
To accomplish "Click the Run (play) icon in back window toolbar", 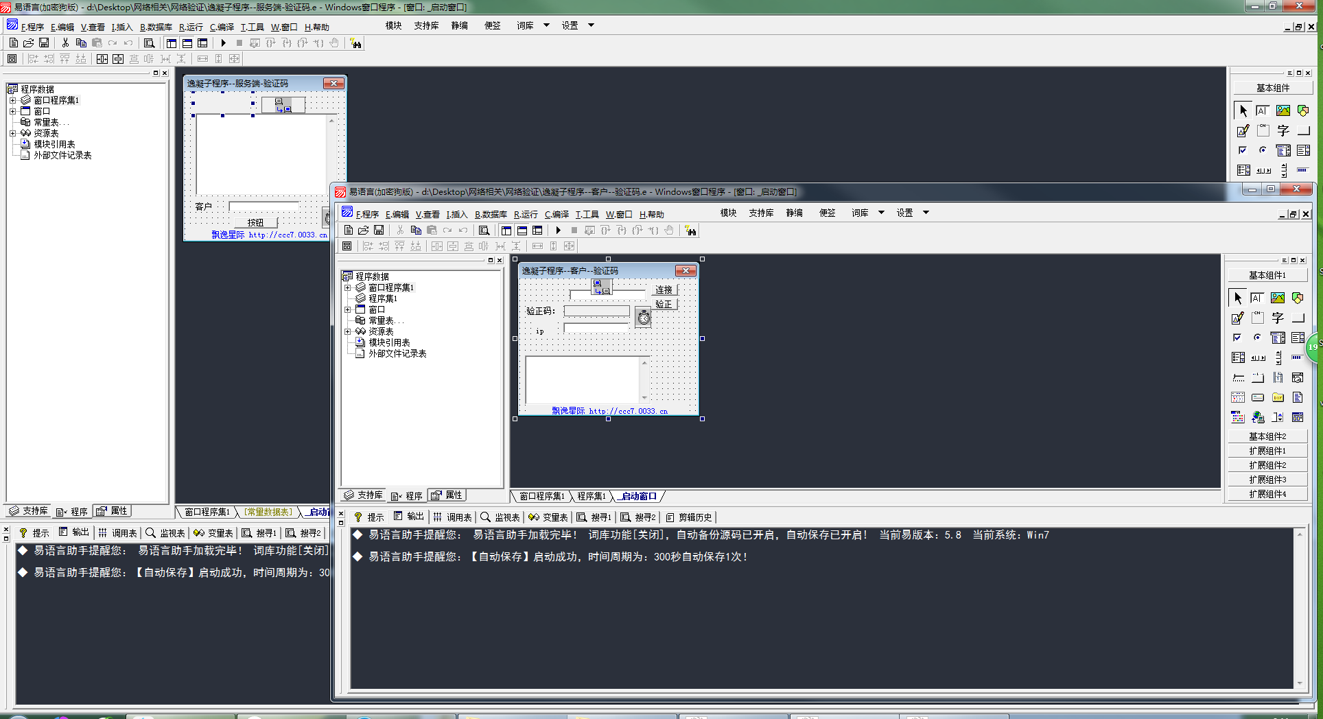I will [224, 43].
